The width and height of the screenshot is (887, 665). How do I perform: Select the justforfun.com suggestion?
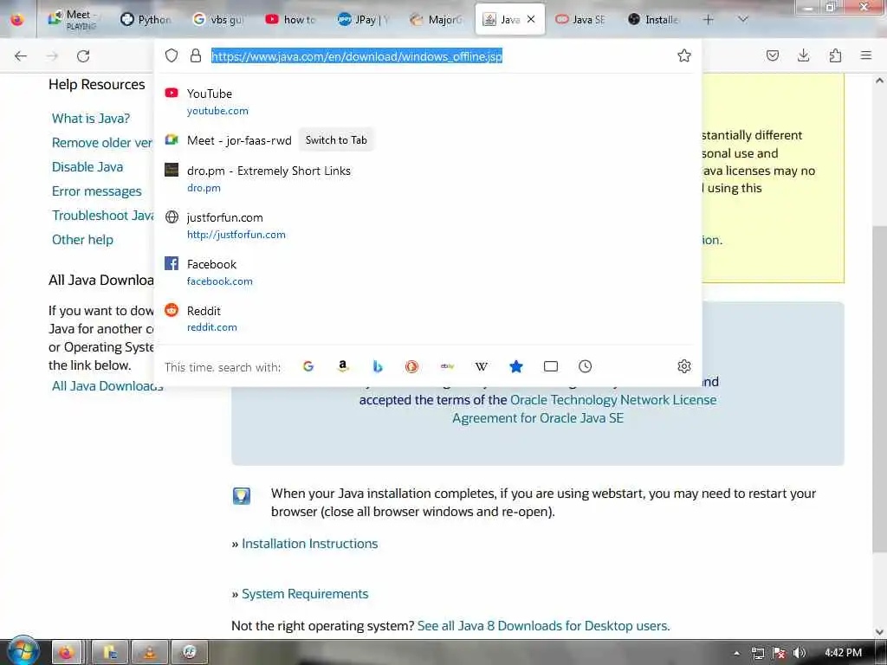click(428, 226)
